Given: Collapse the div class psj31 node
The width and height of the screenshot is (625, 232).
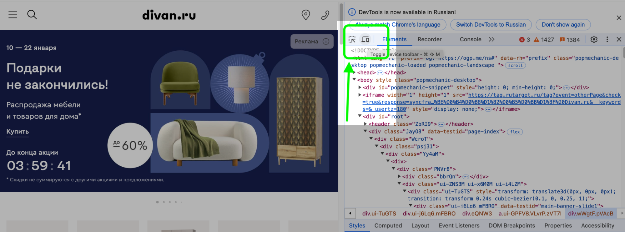Looking at the screenshot, I should click(x=377, y=146).
